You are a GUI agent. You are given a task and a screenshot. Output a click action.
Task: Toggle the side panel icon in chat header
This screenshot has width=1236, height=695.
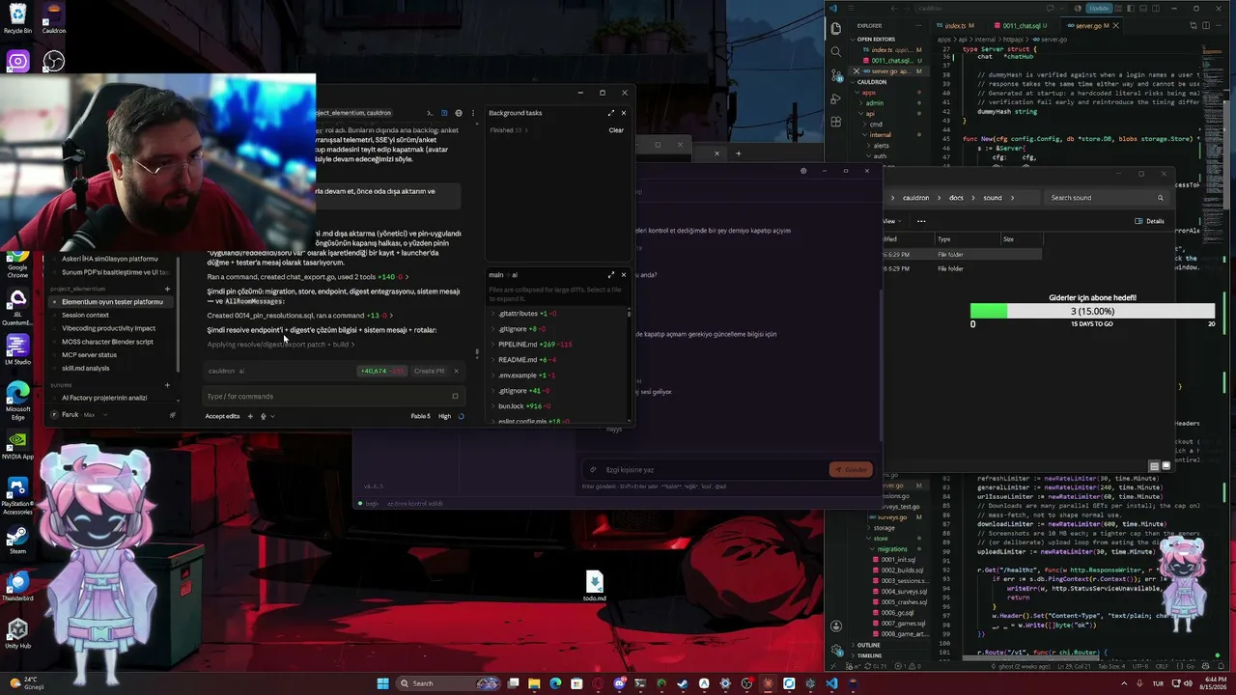(444, 113)
